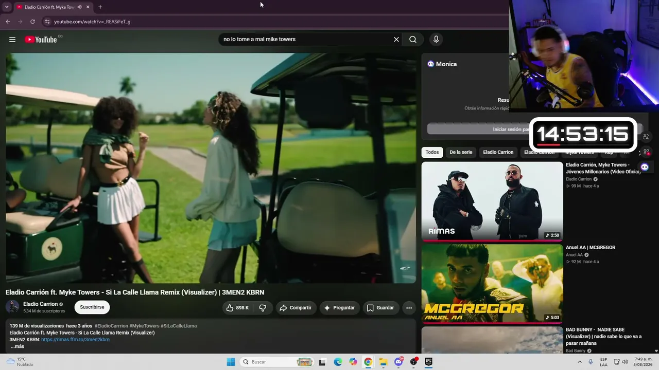Click the taskbar Buscar search box
Viewport: 659px width, 370px height.
coord(276,362)
